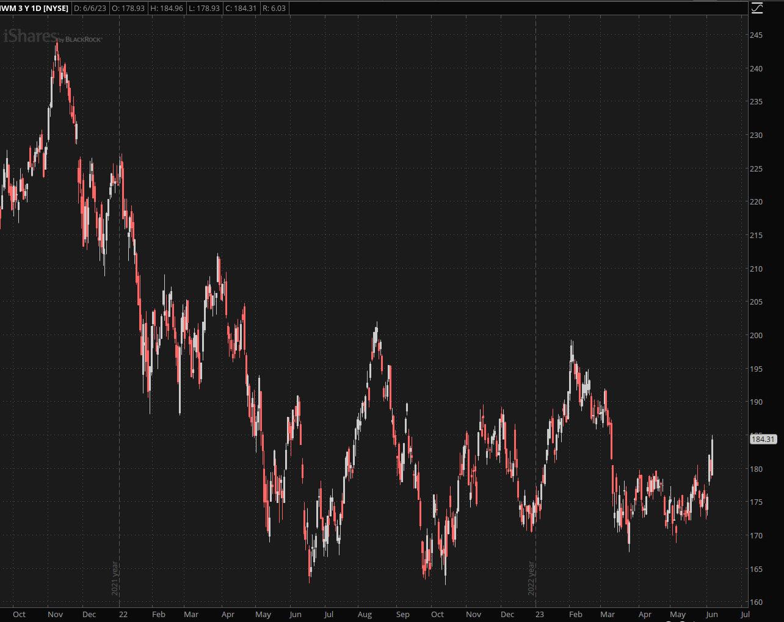Select the 210 price axis value

(756, 269)
